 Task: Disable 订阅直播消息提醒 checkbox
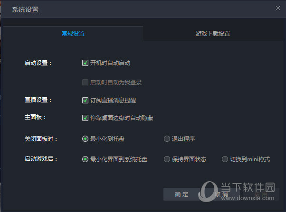(85, 100)
